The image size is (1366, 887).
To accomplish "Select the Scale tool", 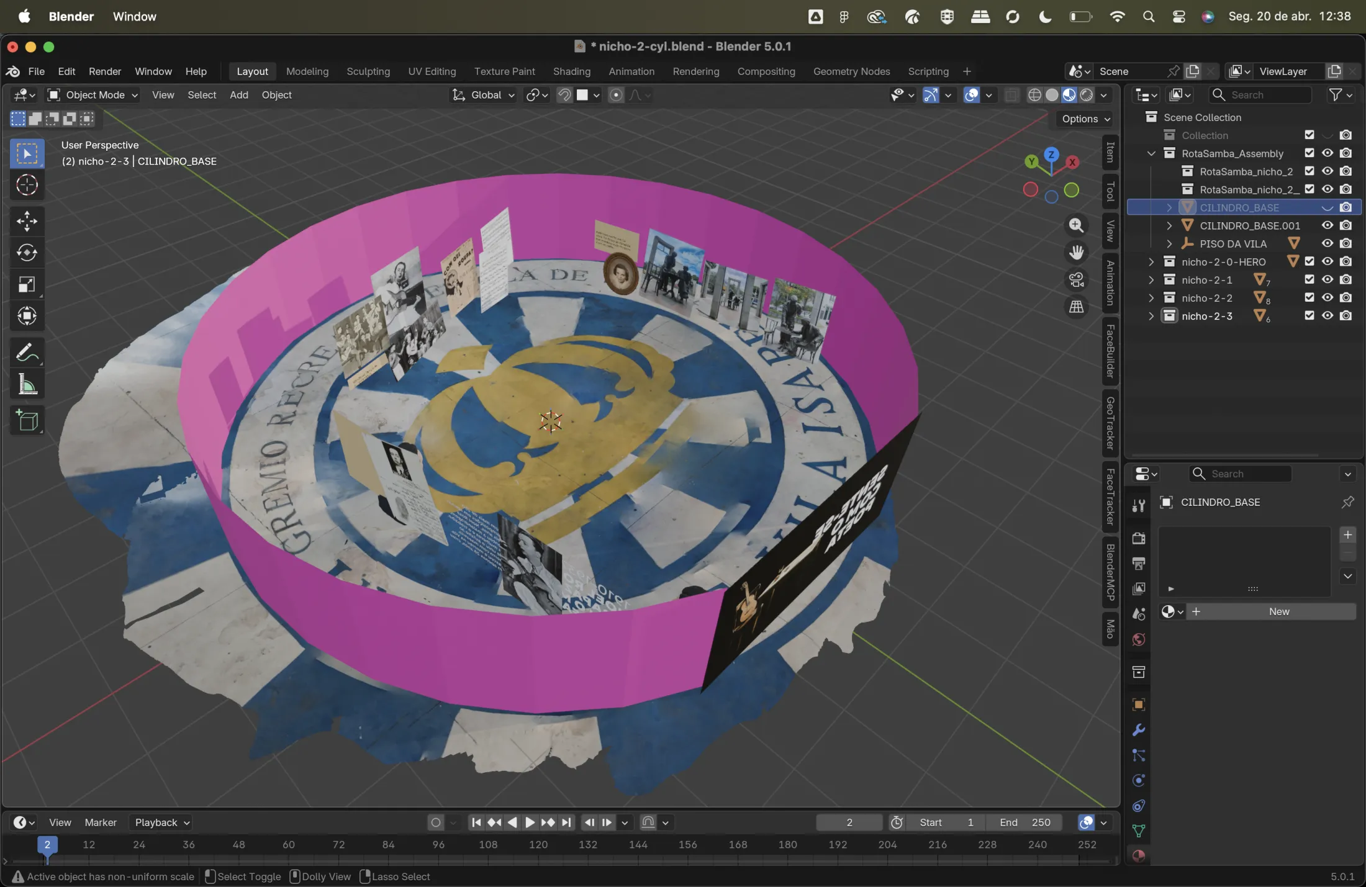I will click(x=27, y=284).
